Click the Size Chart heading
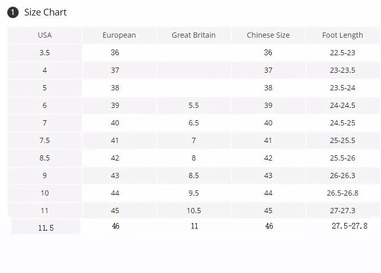Screen dimensions: 381x273 pyautogui.click(x=46, y=12)
